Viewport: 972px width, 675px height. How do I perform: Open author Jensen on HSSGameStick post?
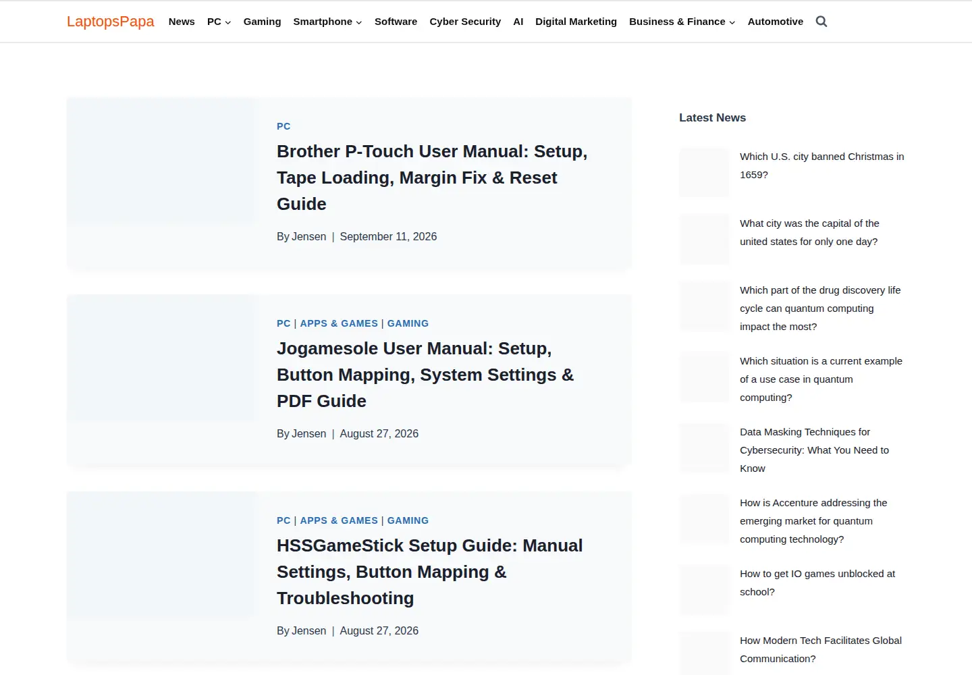(309, 630)
